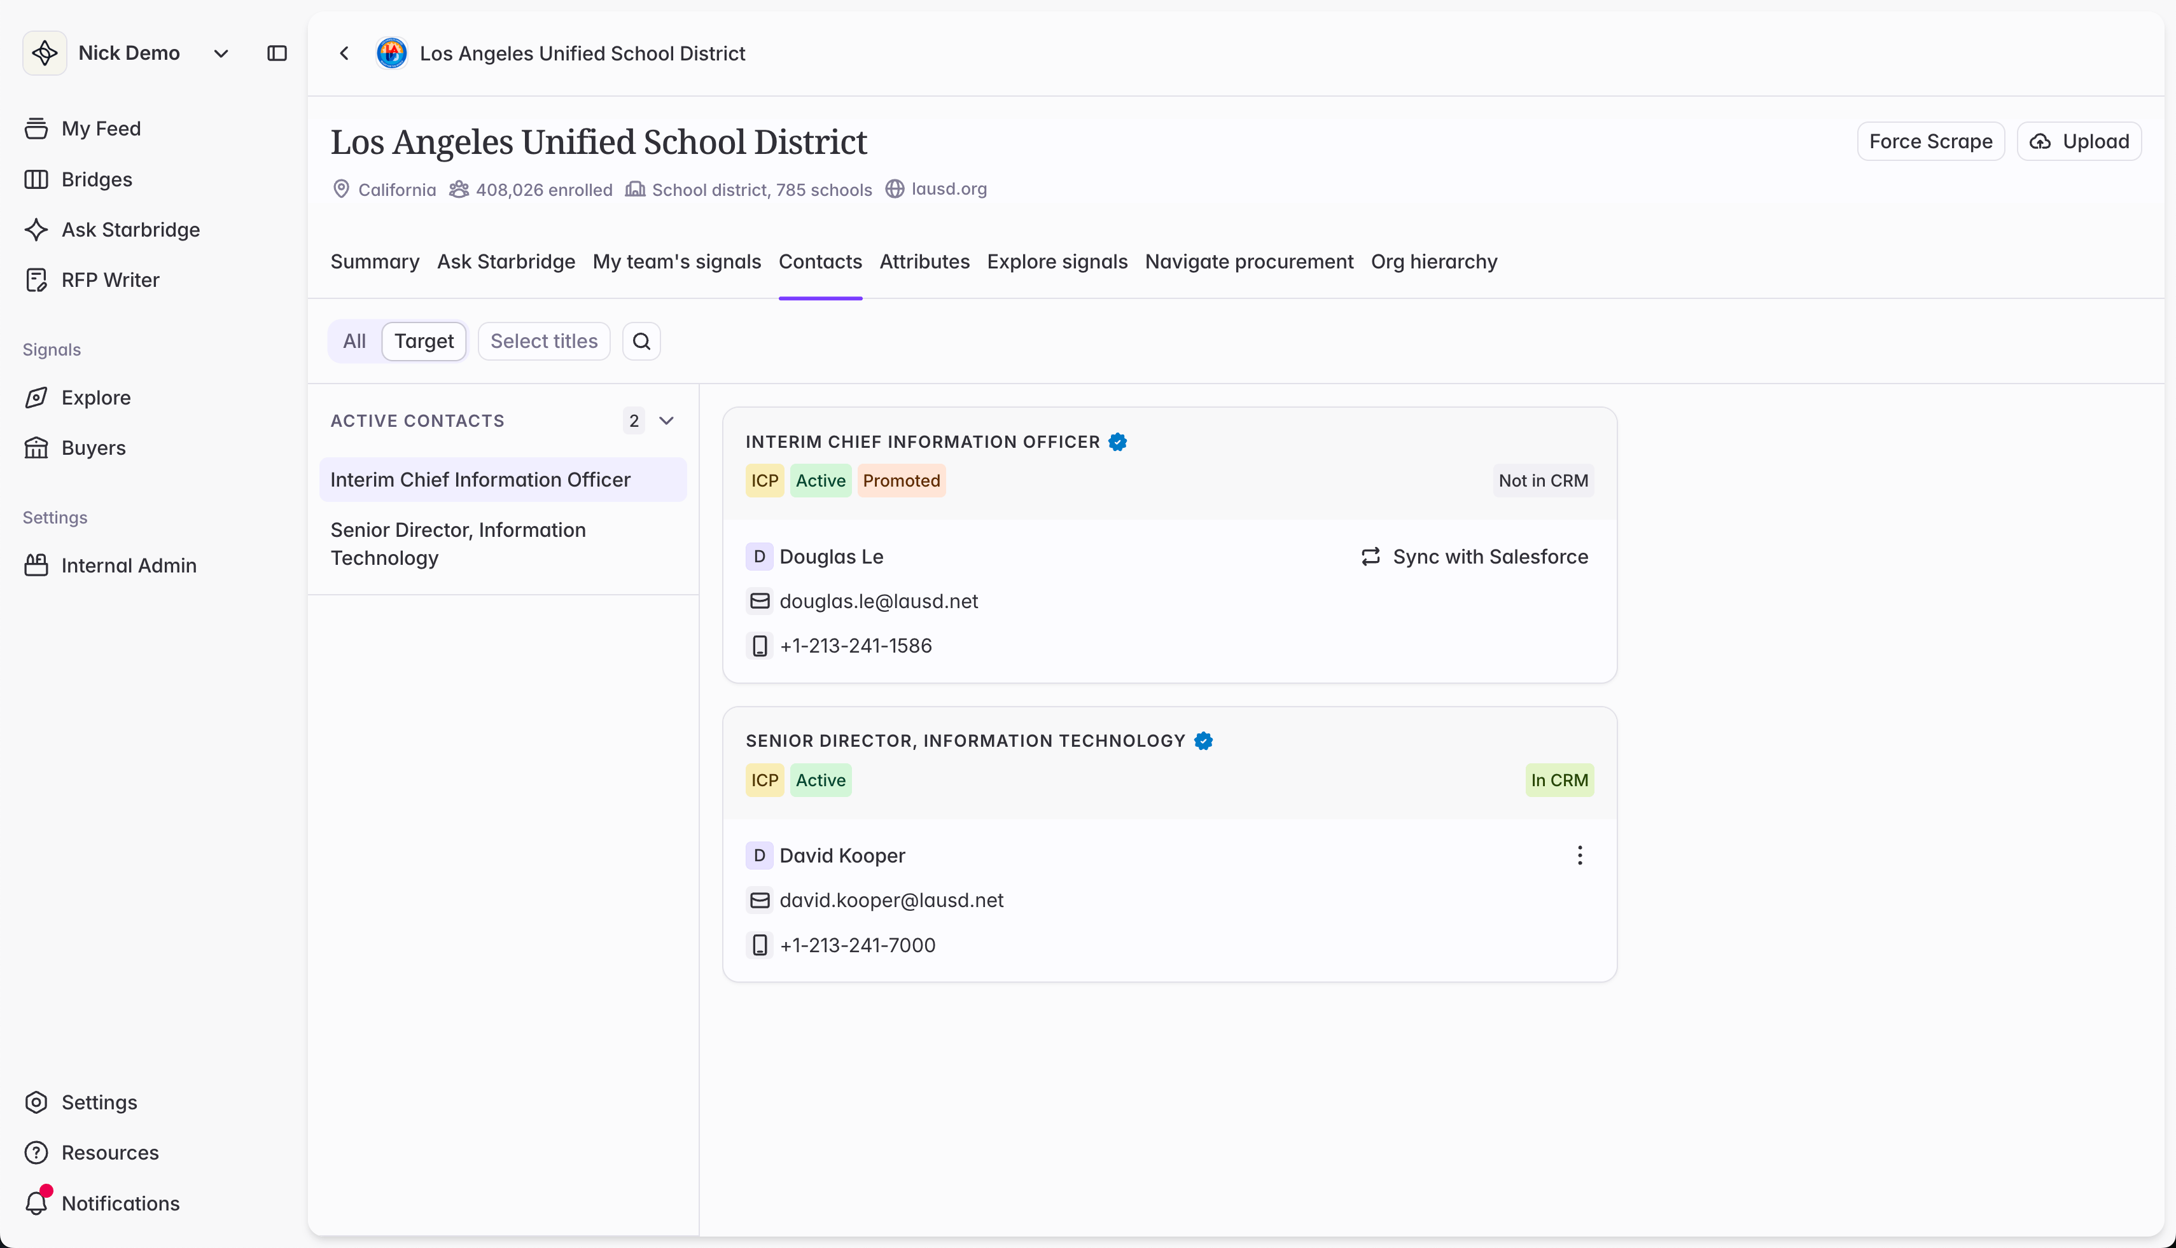
Task: Click the envelope icon beside David's email
Action: (x=760, y=901)
